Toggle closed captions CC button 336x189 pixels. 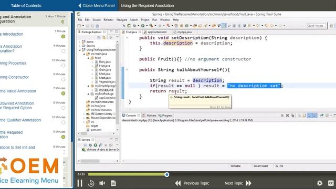[x=331, y=183]
